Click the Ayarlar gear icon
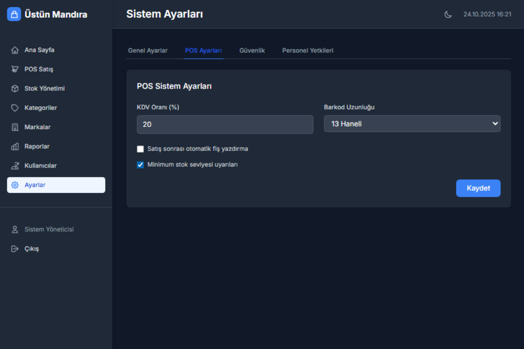The height and width of the screenshot is (349, 524). pos(14,185)
